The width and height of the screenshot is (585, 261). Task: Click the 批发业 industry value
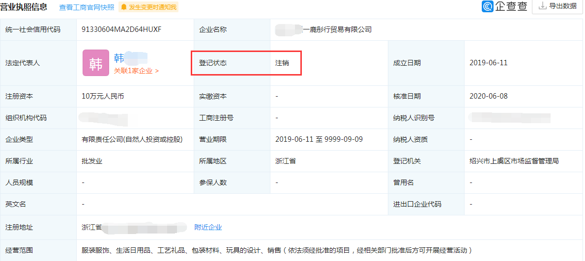[x=92, y=161]
